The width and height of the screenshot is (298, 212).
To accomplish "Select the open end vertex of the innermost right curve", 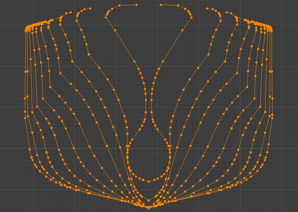I will [161, 5].
